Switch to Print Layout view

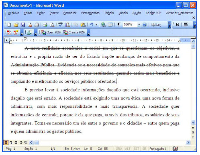(16, 143)
